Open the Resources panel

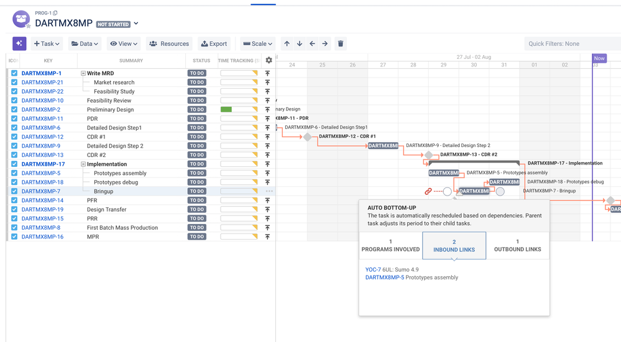[169, 43]
